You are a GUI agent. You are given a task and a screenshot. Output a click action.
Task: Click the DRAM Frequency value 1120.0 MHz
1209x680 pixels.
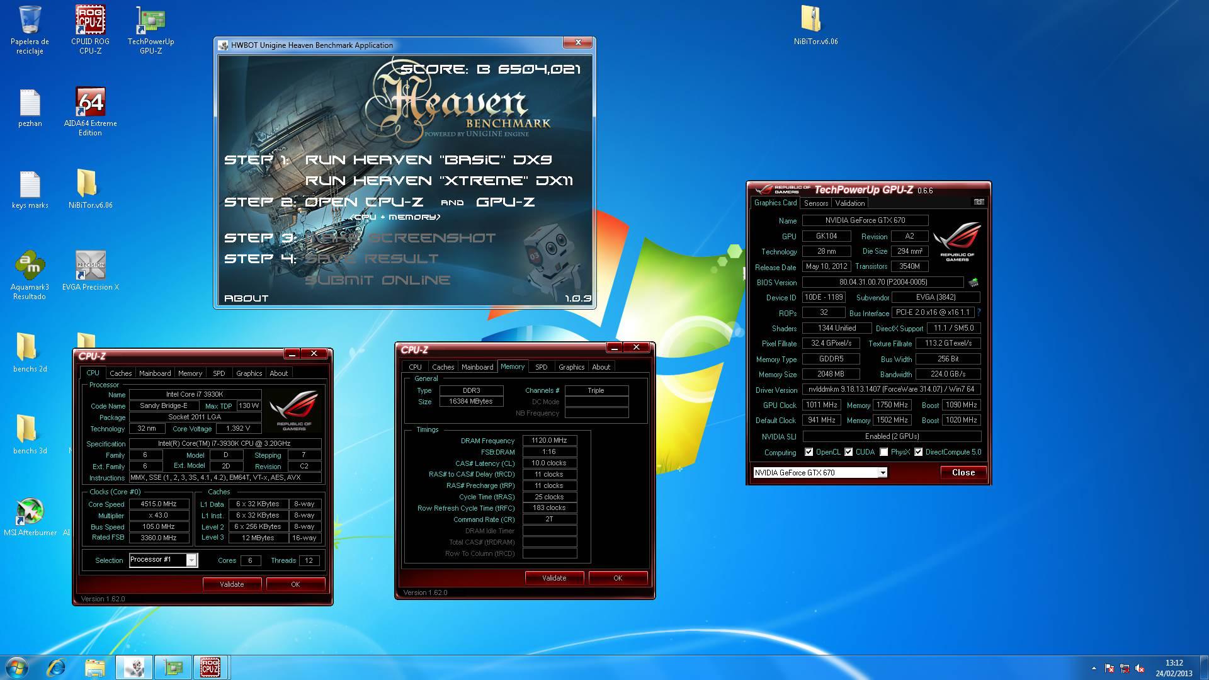[x=549, y=441]
